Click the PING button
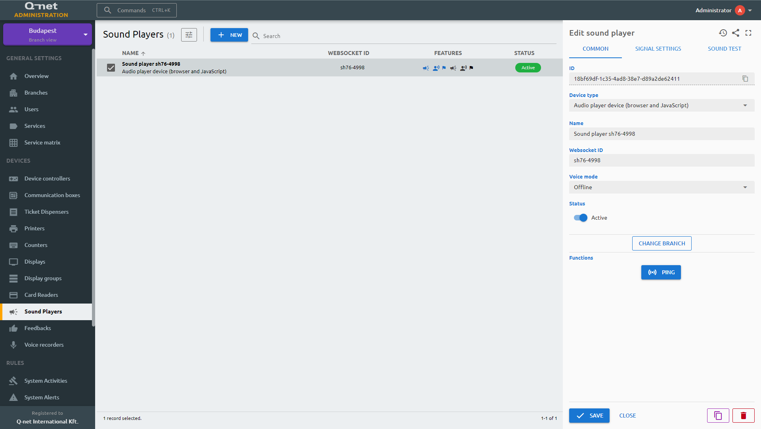This screenshot has width=761, height=429. click(x=661, y=272)
